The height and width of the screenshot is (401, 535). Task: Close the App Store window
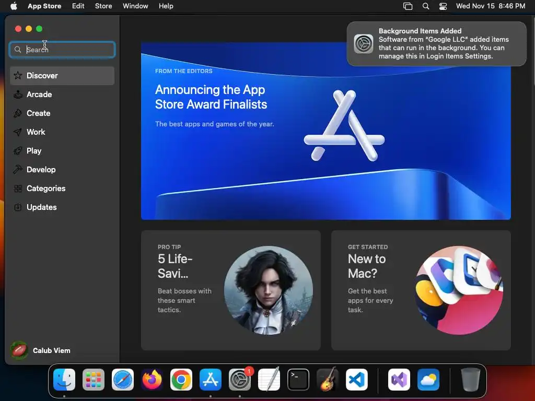[x=18, y=29]
